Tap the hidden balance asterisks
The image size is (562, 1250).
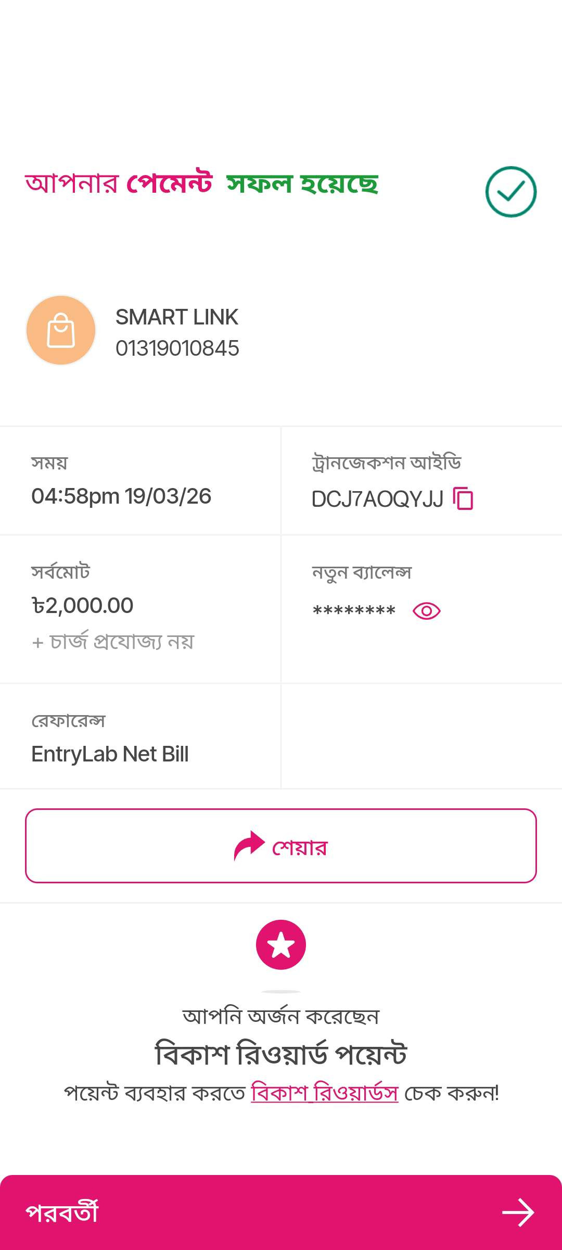[354, 610]
